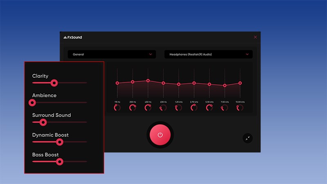Click the 1.25 kHz EQ gain point

179,84
